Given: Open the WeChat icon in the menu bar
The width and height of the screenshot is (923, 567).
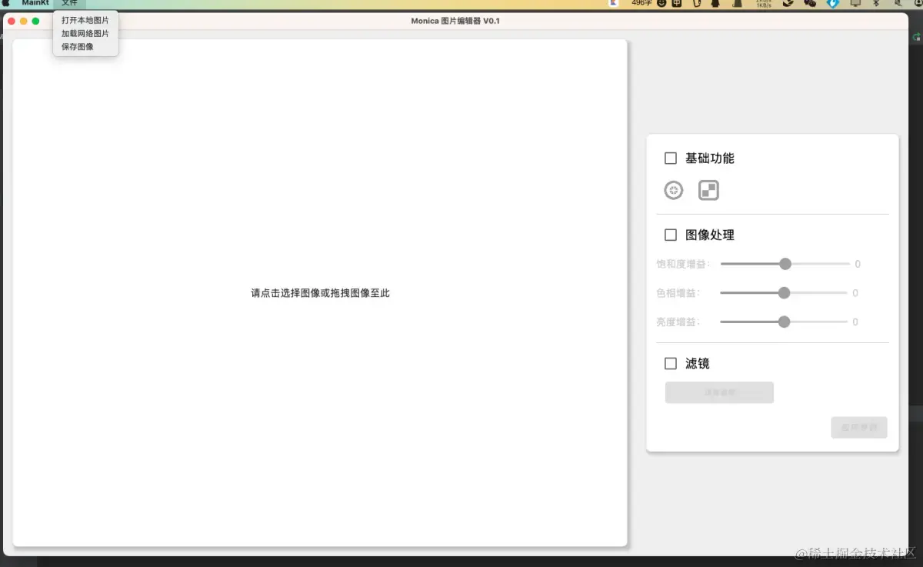Looking at the screenshot, I should [x=810, y=3].
